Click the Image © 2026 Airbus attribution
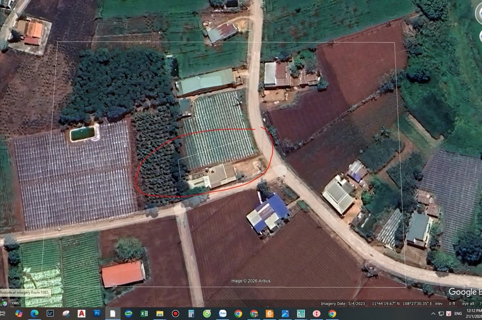482x320 pixels. tap(250, 280)
